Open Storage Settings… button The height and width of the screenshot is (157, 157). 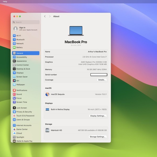tap(98, 137)
